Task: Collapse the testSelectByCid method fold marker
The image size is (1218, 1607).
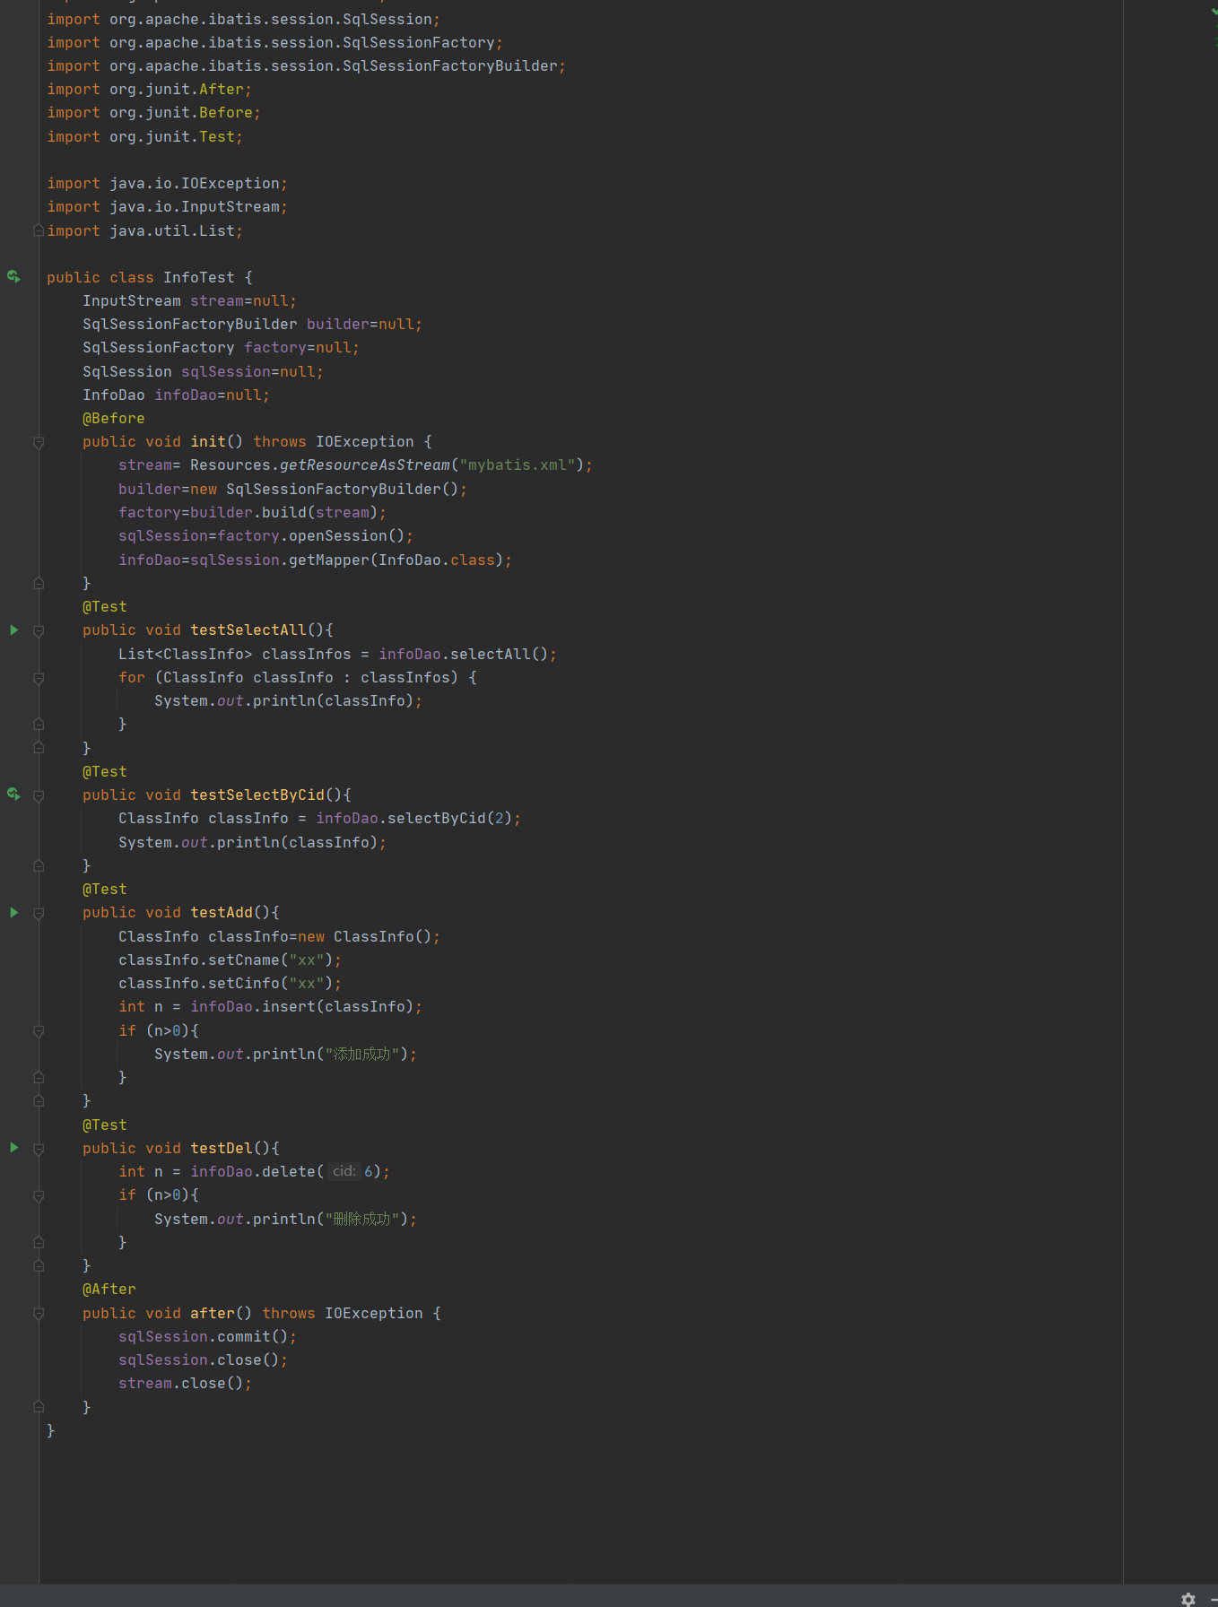Action: (x=39, y=795)
